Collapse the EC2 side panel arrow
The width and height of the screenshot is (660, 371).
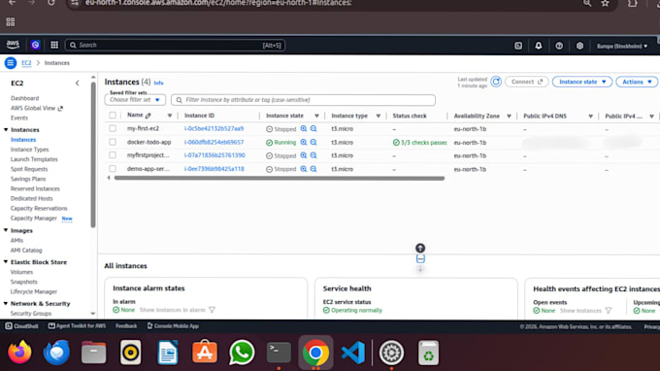click(x=77, y=83)
